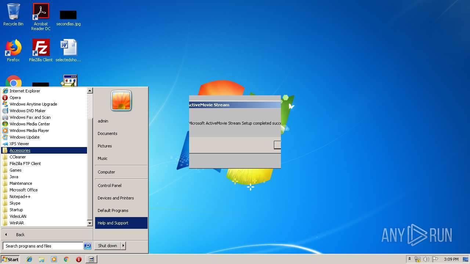470x264 pixels.
Task: Select the running setup taskbar button
Action: [x=91, y=259]
